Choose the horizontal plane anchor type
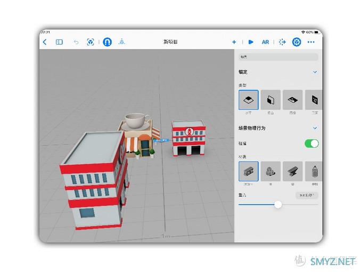This screenshot has height=272, width=362. tap(249, 100)
